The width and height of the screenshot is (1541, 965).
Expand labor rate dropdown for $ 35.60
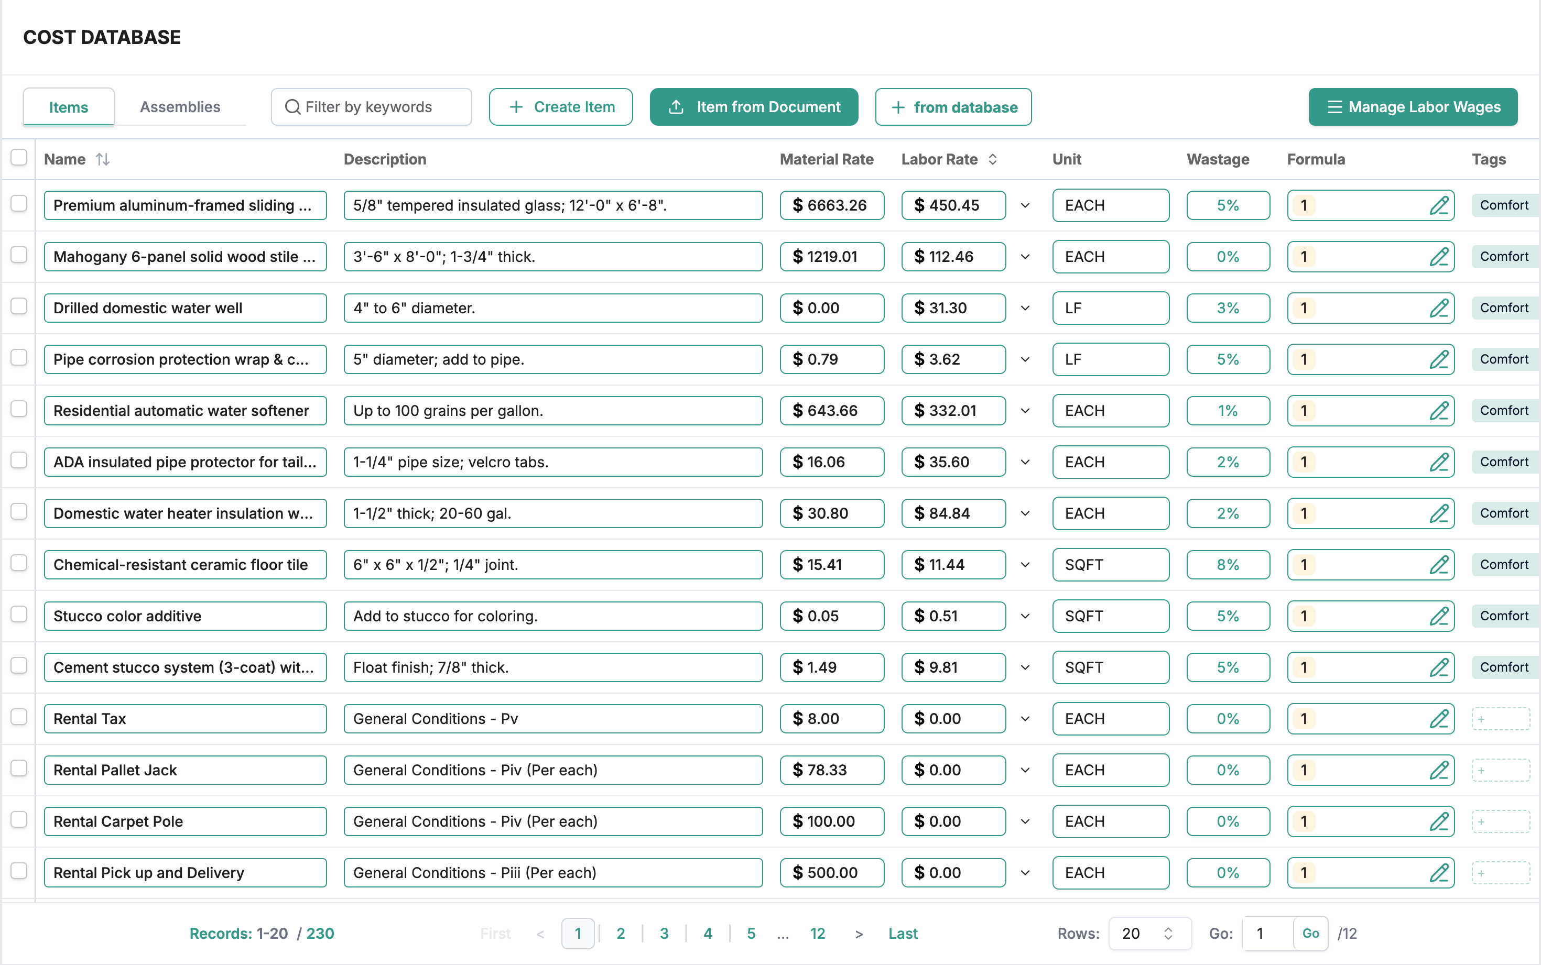[x=1025, y=462]
